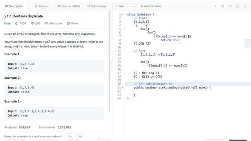
Task: Enter fullscreen editor mode icon
Action: (245, 6)
